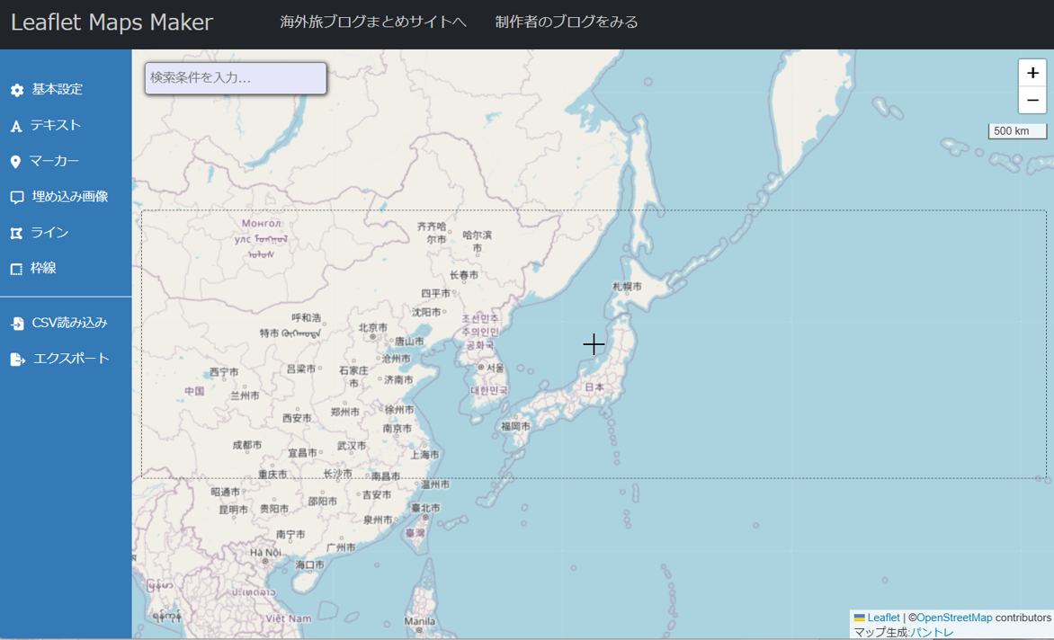Click the 福岡市 label on the map
The height and width of the screenshot is (640, 1054).
pos(515,426)
